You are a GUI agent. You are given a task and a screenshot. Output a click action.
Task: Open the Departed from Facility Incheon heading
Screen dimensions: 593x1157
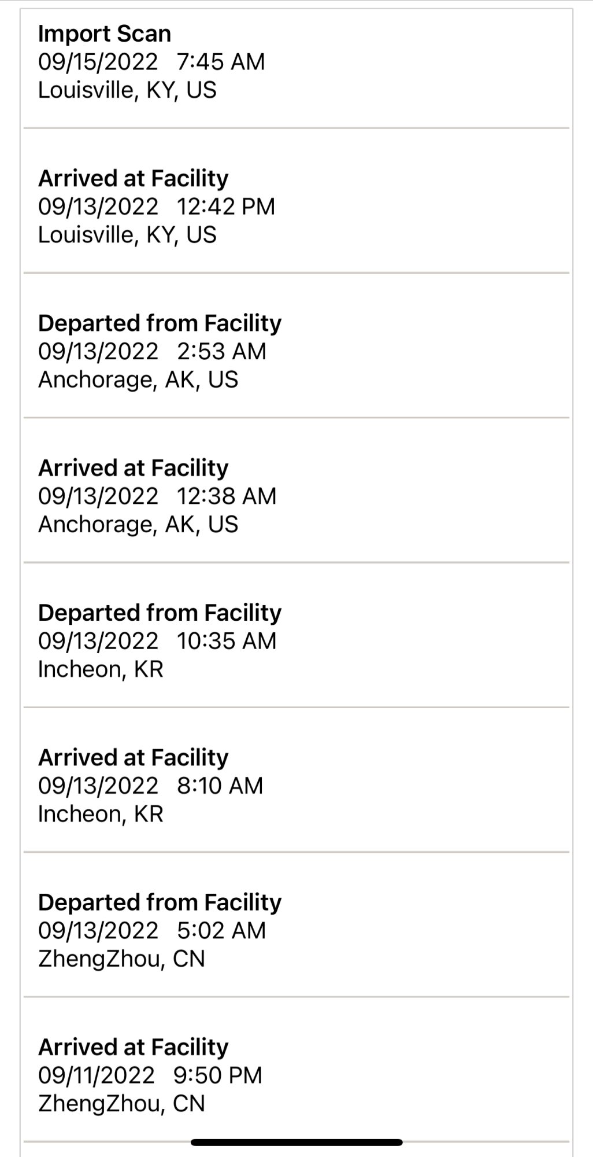pyautogui.click(x=160, y=612)
